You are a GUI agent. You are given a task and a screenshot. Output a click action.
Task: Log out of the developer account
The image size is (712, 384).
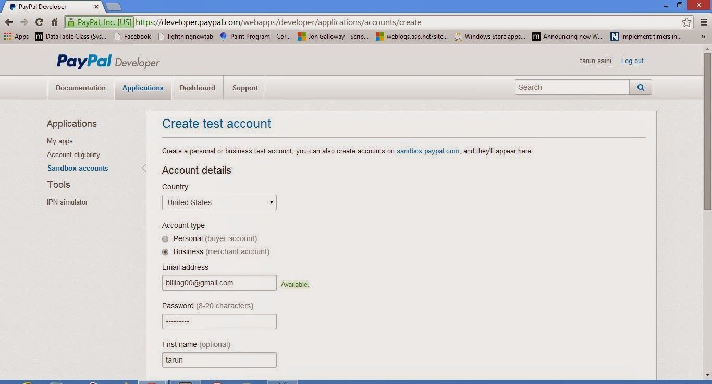point(632,61)
